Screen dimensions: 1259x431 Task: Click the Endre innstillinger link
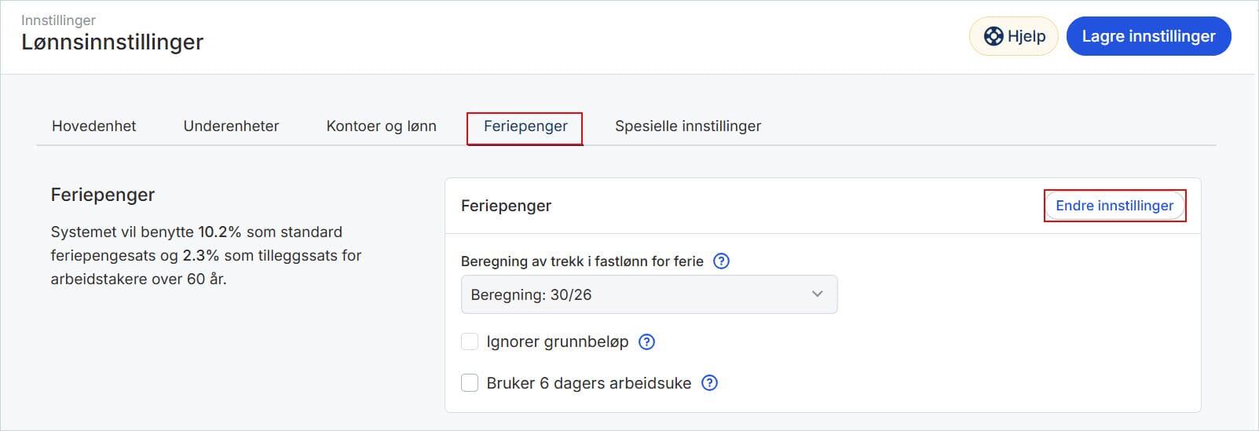tap(1114, 206)
